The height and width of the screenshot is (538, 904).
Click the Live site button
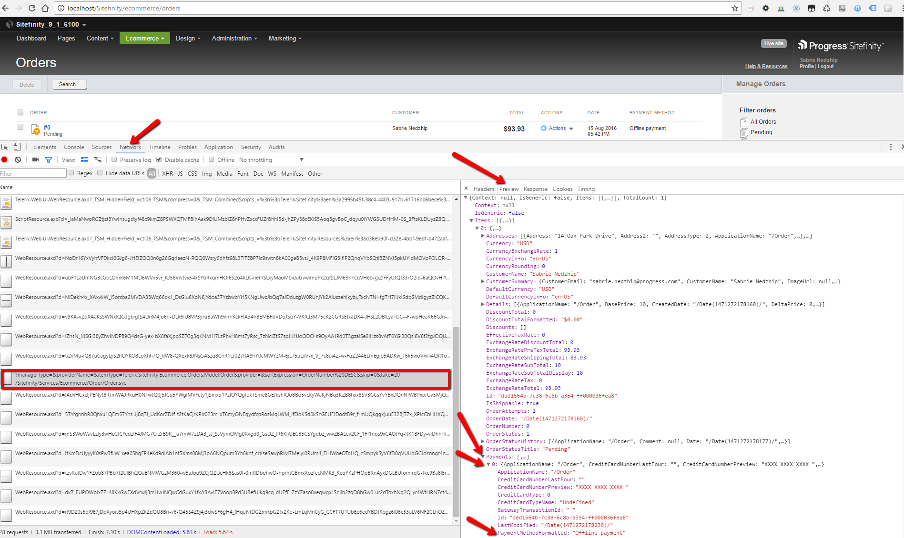(x=773, y=43)
